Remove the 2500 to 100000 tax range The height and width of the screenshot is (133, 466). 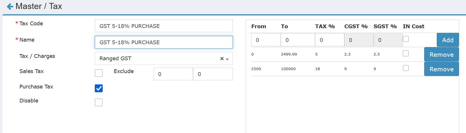[441, 69]
